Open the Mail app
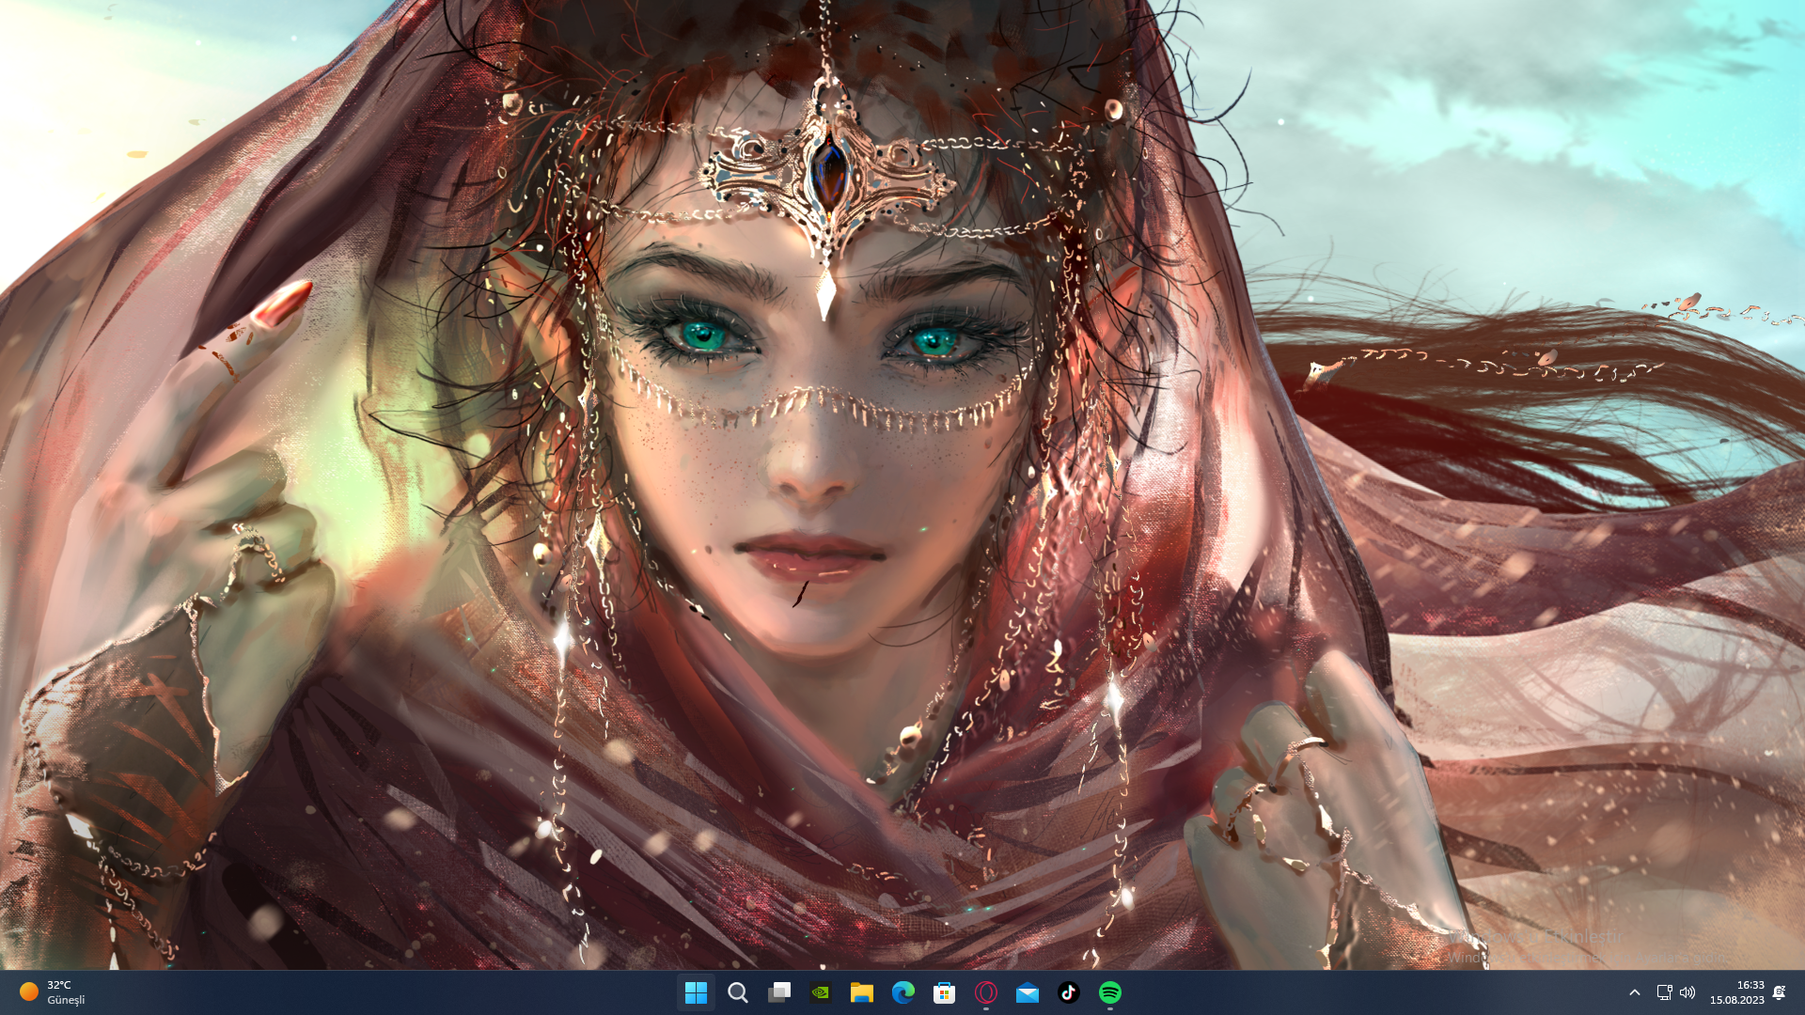The height and width of the screenshot is (1015, 1805). tap(1028, 992)
